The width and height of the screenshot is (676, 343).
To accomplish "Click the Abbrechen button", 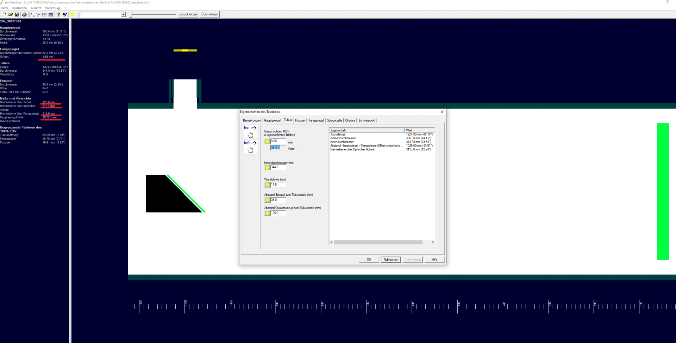I will pos(391,260).
